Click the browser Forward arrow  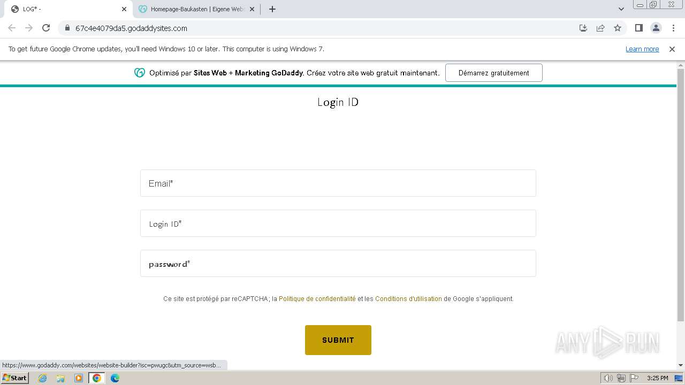pos(29,28)
